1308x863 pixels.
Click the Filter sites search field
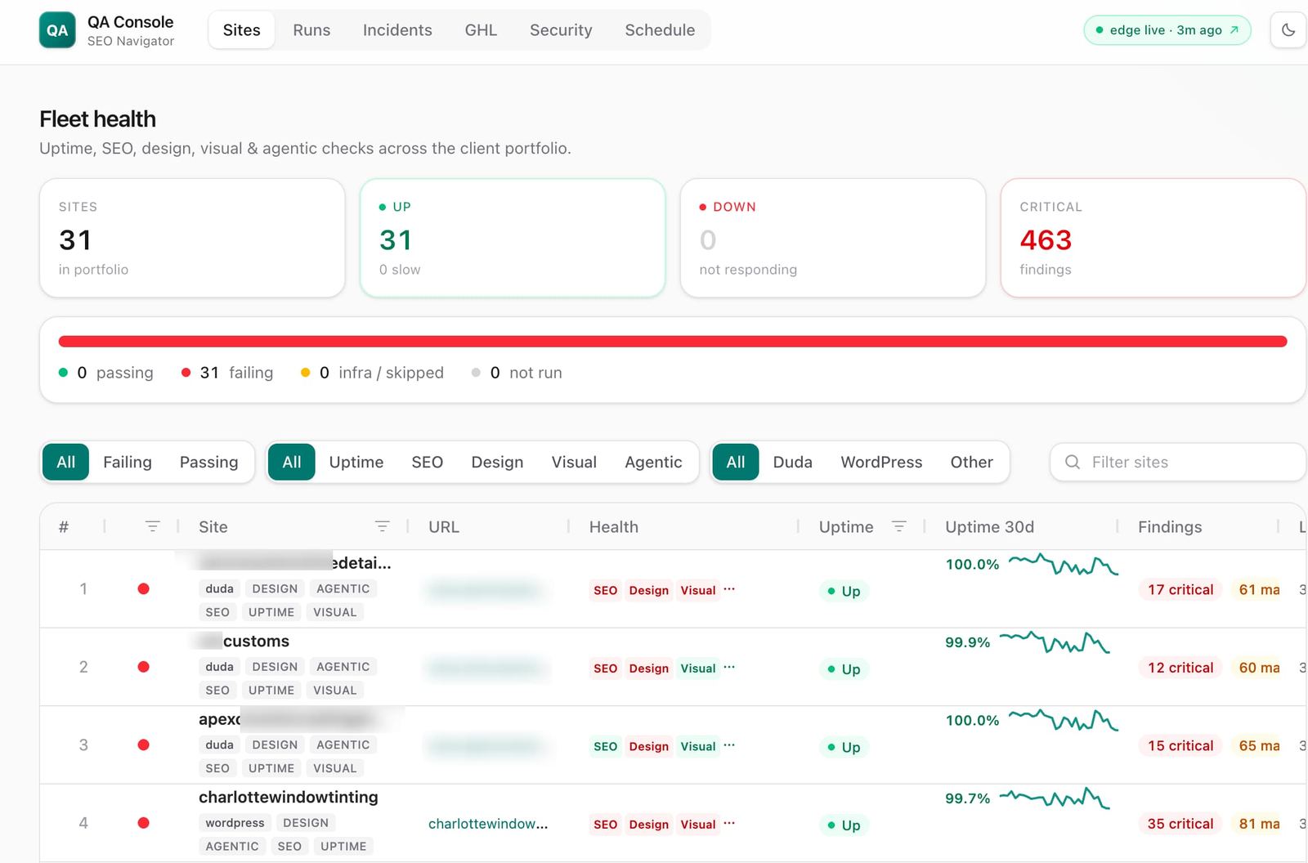[1178, 463]
